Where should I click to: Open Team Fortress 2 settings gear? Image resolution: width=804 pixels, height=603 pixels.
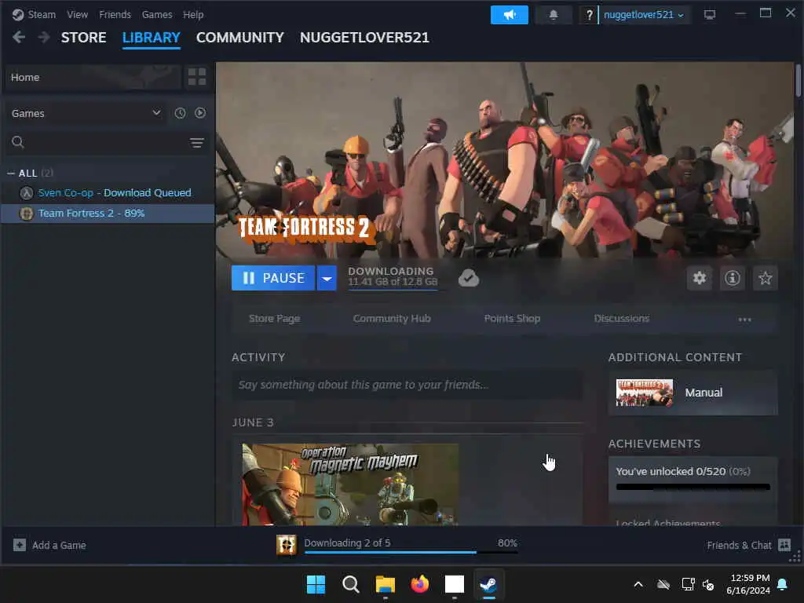700,278
